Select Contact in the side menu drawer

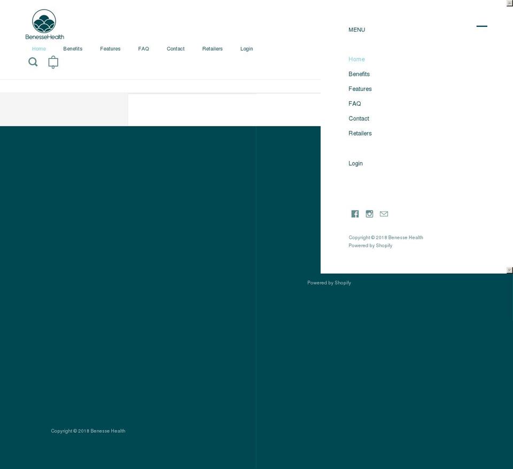(x=359, y=119)
